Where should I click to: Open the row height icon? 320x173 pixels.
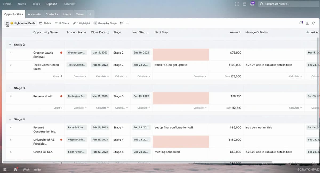click(121, 23)
